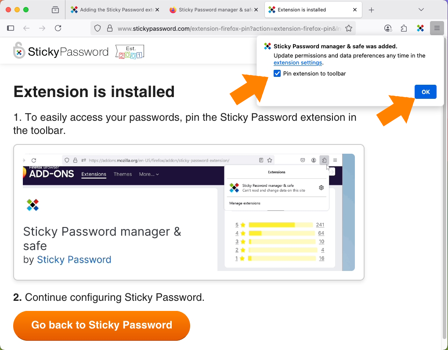Reload the current page

click(58, 28)
